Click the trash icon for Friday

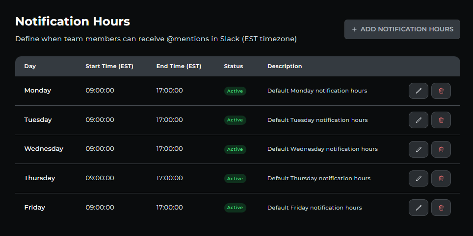(x=441, y=208)
